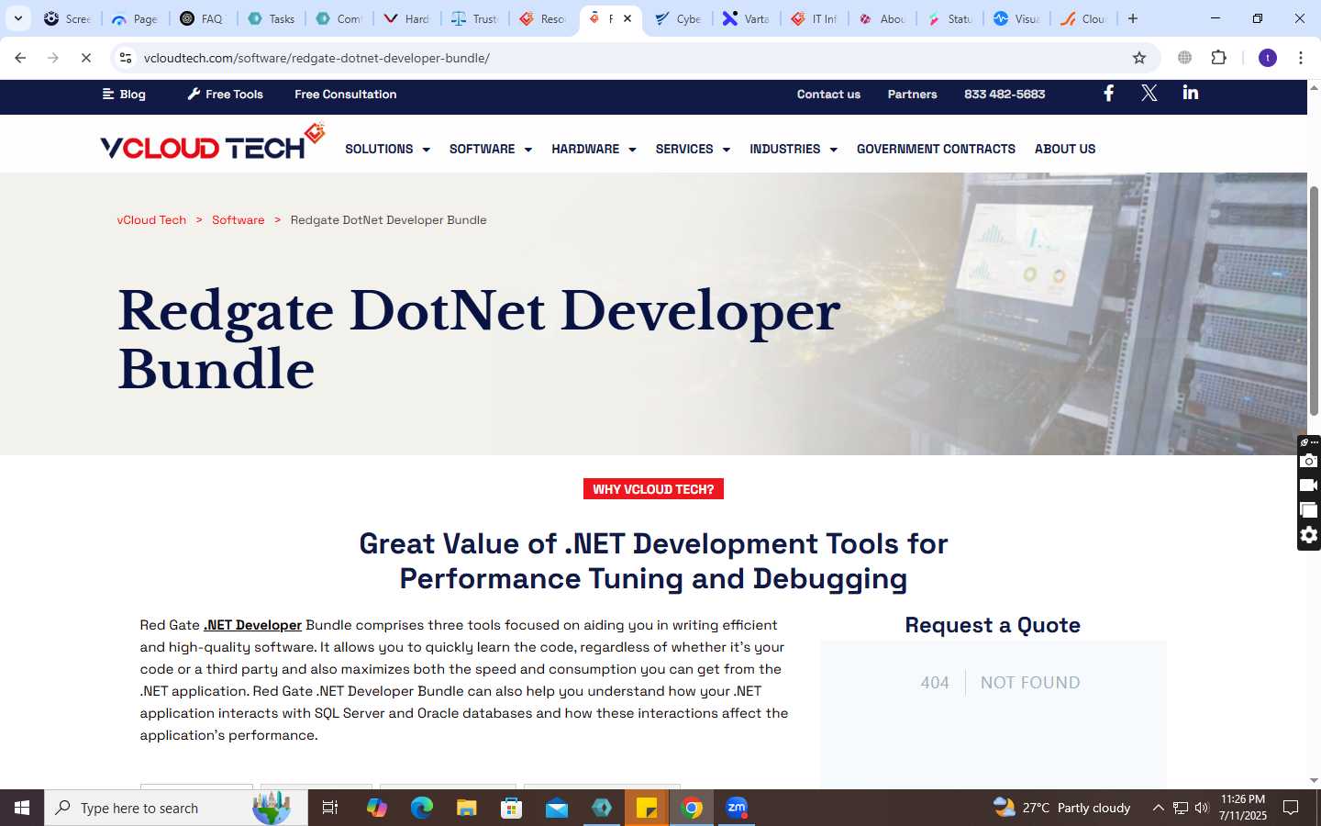Image resolution: width=1321 pixels, height=826 pixels.
Task: Click the settings gear on side panel
Action: [1309, 535]
